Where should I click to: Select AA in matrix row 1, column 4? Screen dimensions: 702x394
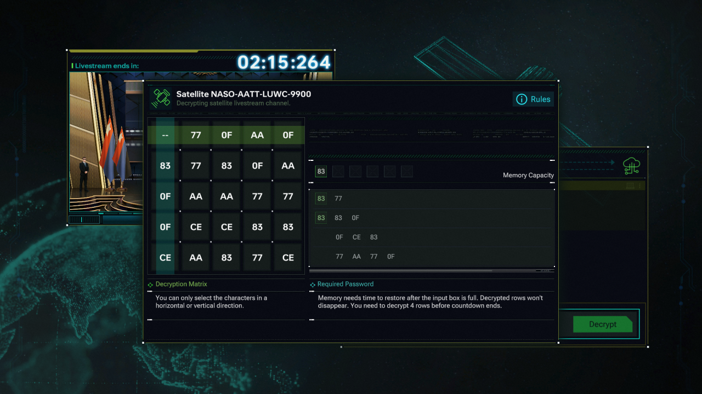coord(257,135)
